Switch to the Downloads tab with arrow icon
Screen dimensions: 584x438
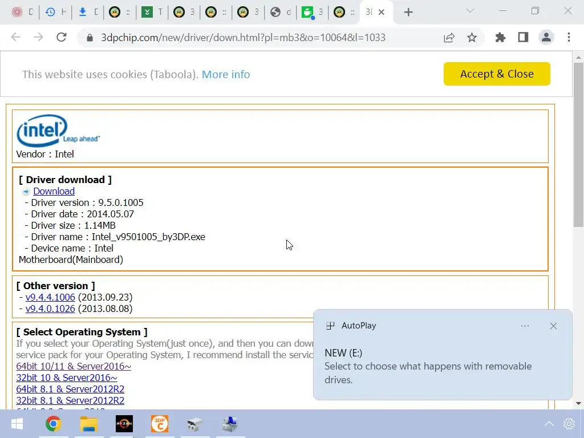coord(83,13)
